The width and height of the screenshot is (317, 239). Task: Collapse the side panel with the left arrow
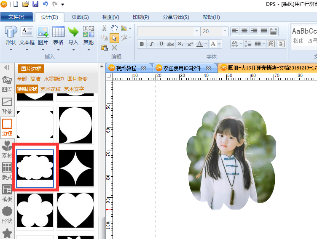tap(7, 67)
